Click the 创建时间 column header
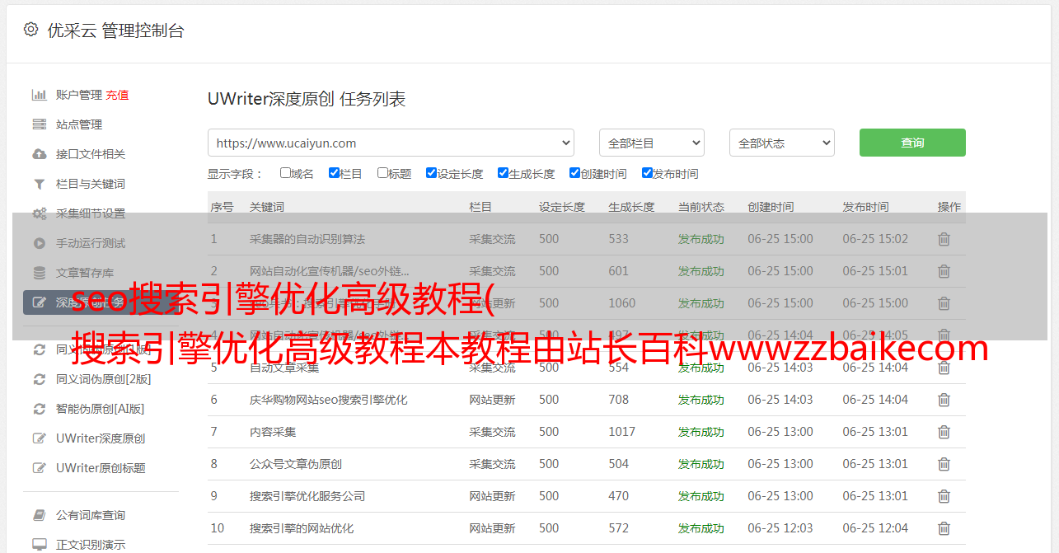The height and width of the screenshot is (553, 1059). (x=771, y=207)
